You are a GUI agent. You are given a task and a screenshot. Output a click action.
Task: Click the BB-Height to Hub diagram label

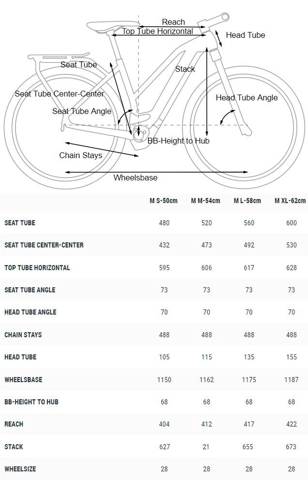[179, 141]
